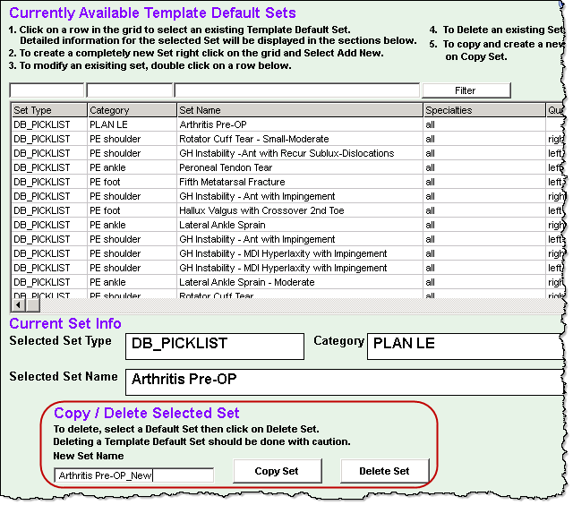This screenshot has width=573, height=505.
Task: Sort by Set Type column header
Action: coord(49,110)
